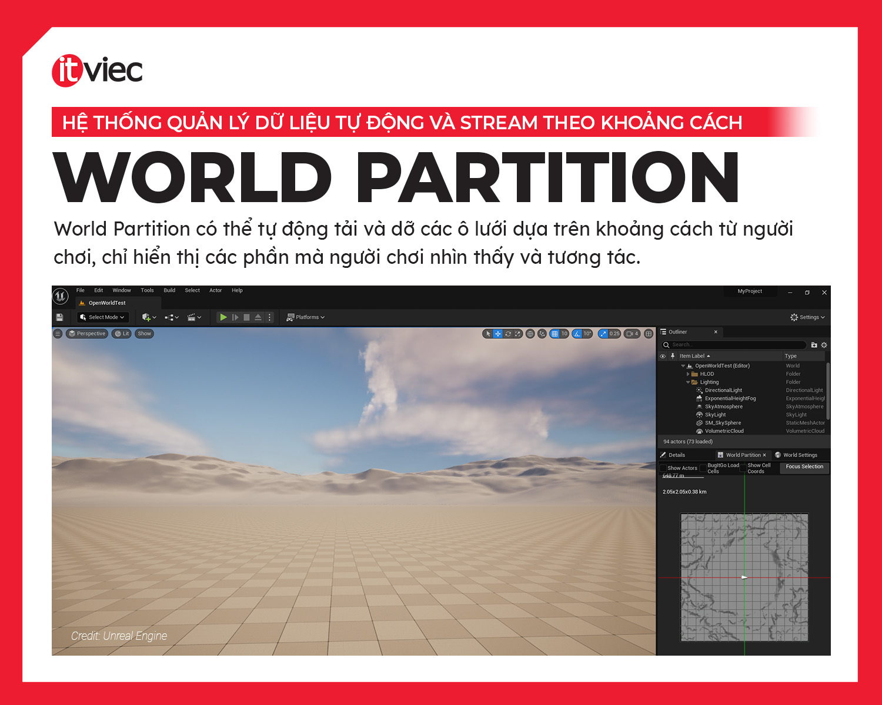Open the Show flags button
Screen dimensions: 882x705
click(x=144, y=334)
